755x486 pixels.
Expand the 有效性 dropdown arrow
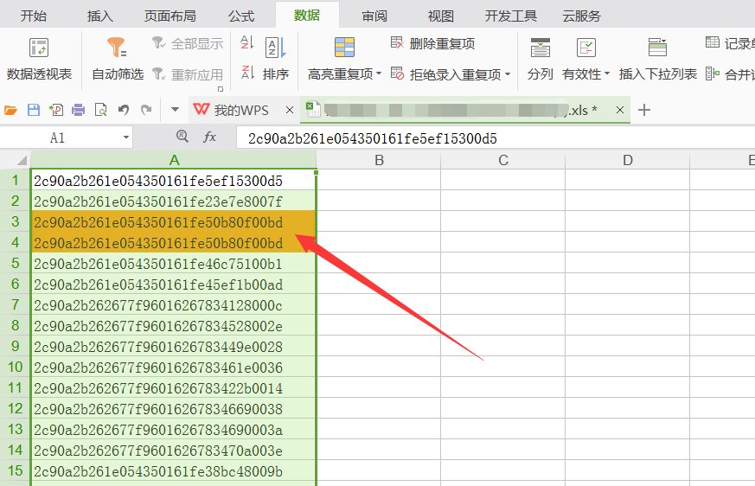pos(607,74)
